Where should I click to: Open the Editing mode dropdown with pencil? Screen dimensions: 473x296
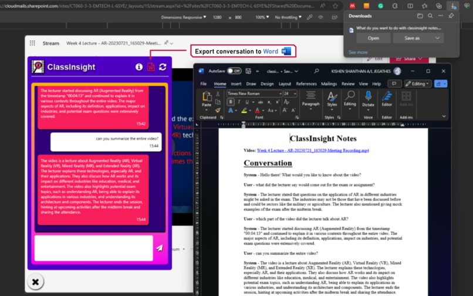coord(417,83)
